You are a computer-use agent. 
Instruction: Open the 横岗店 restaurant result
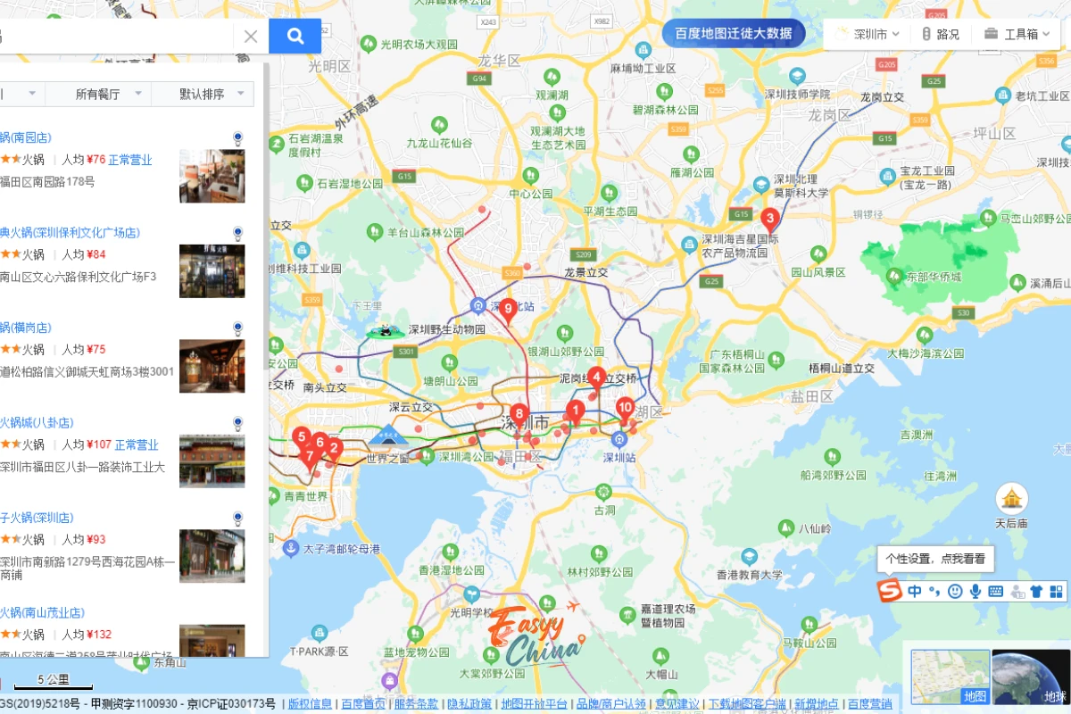pyautogui.click(x=26, y=328)
